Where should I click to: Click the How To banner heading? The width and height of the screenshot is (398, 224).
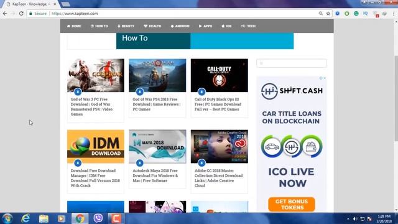(x=135, y=38)
